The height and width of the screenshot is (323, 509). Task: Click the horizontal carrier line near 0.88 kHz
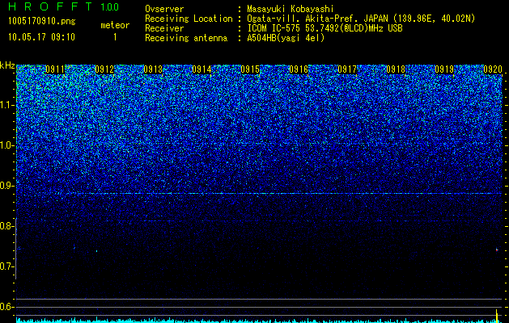click(259, 194)
